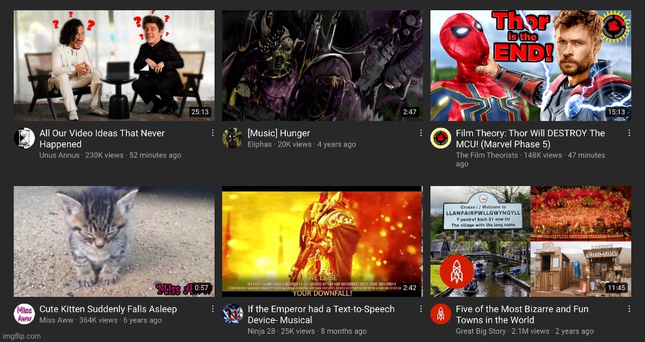Click The Film Theorists channel name
The image size is (645, 342).
click(487, 155)
